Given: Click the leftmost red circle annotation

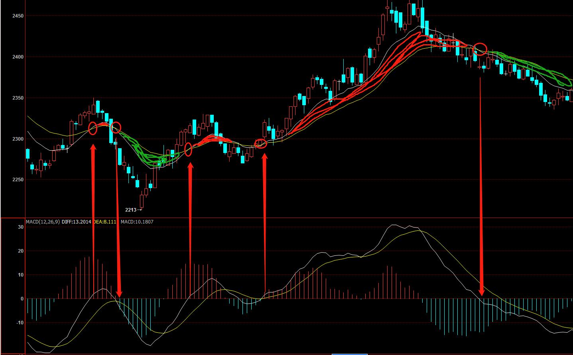Looking at the screenshot, I should pos(93,128).
